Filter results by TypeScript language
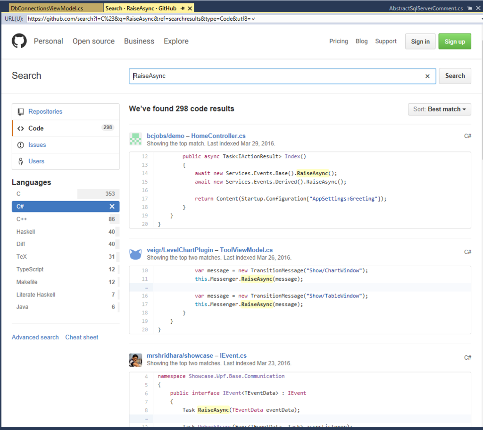This screenshot has width=483, height=430. click(66, 270)
